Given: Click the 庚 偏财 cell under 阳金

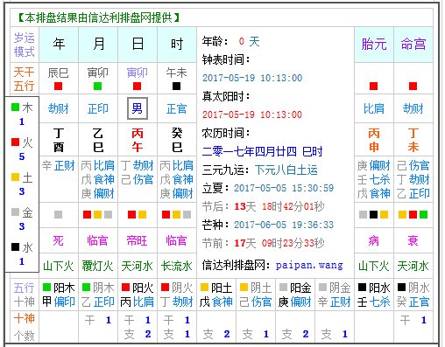Looking at the screenshot, I should [295, 302].
